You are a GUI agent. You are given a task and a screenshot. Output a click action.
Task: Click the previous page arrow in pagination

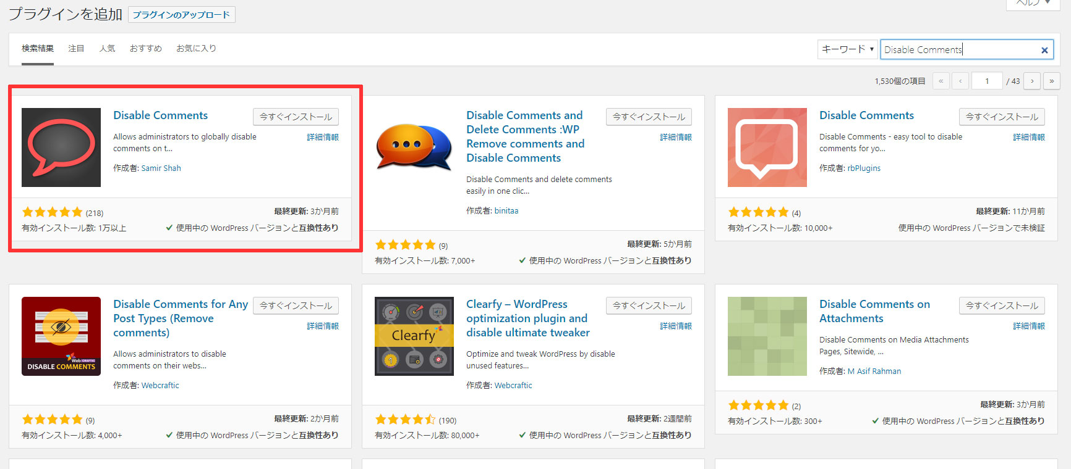coord(960,81)
